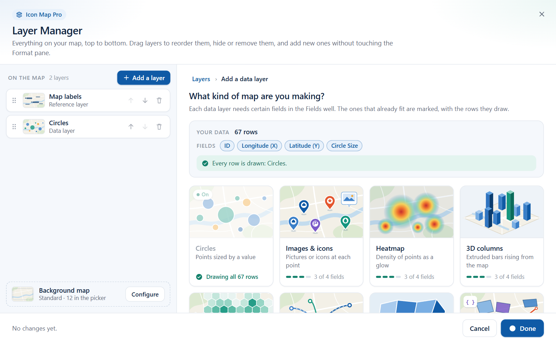Image resolution: width=556 pixels, height=343 pixels.
Task: Move the Circles layer up
Action: click(131, 127)
